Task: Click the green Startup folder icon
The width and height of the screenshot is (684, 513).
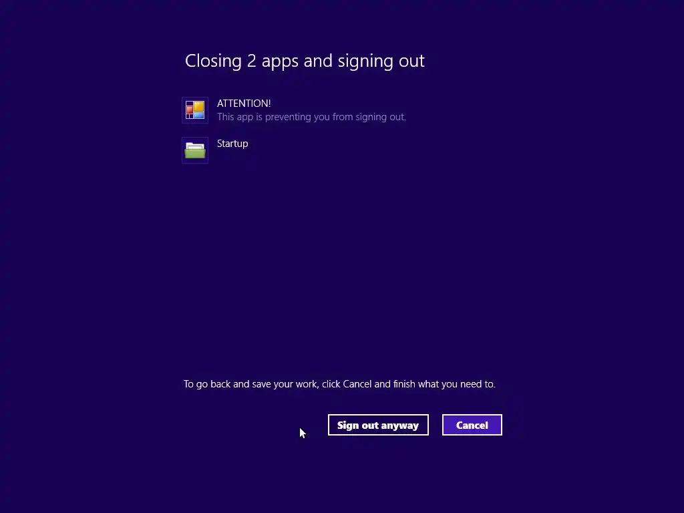Action: coord(195,150)
